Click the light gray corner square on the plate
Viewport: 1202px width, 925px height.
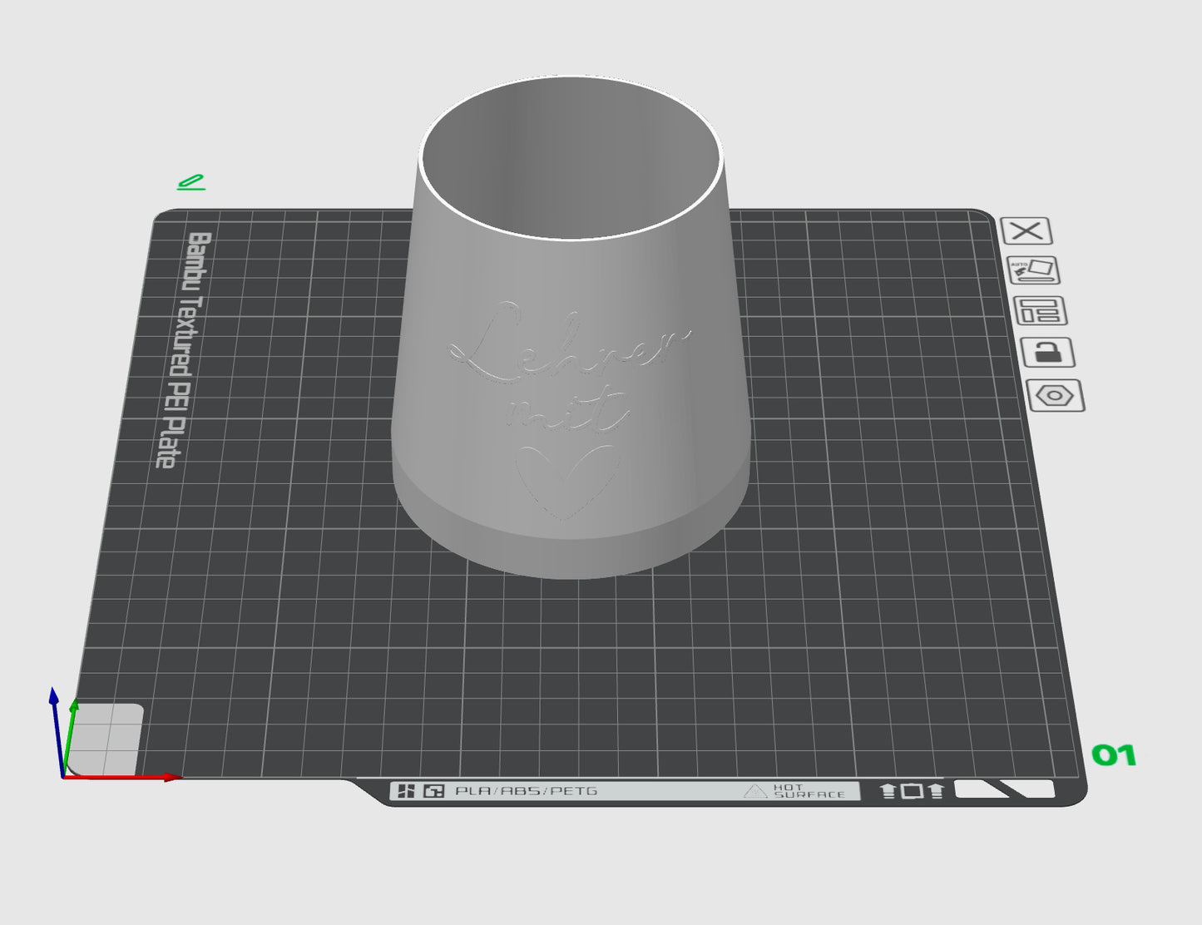tap(105, 739)
